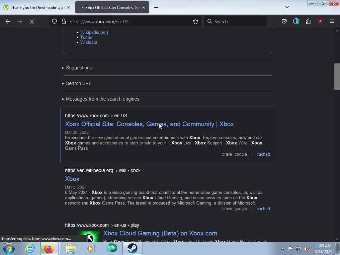Launch Internet Explorer from taskbar
This screenshot has height=255, width=340.
29,248
